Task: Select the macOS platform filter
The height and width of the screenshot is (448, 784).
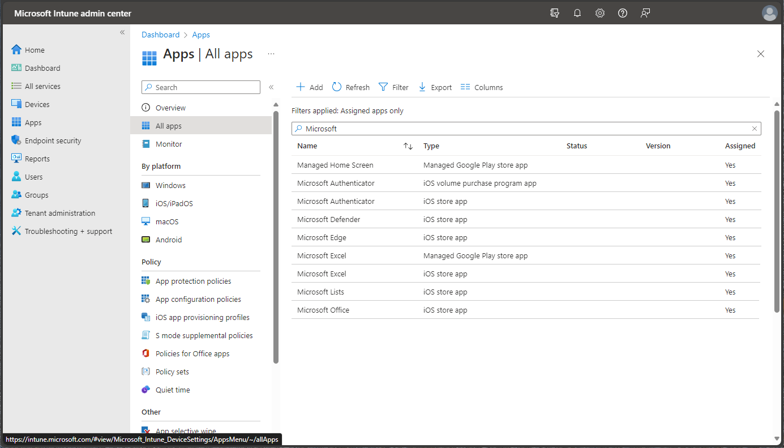Action: point(166,221)
